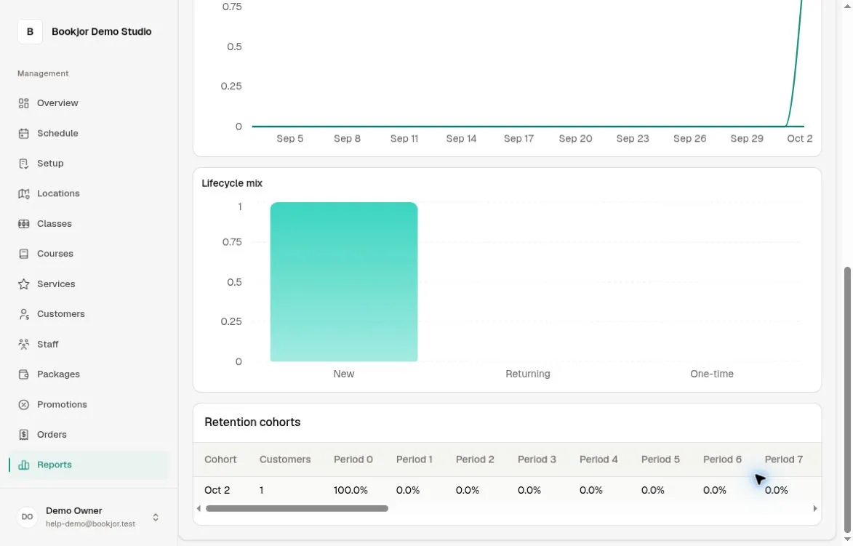Click Bookjor Demo Studio name
The height and width of the screenshot is (546, 853).
[x=101, y=31]
